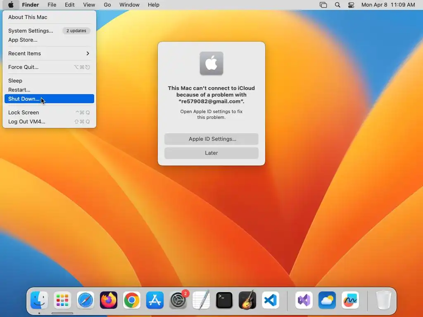Open Control Center in menu bar
Viewport: 423px width, 317px height.
pos(351,5)
